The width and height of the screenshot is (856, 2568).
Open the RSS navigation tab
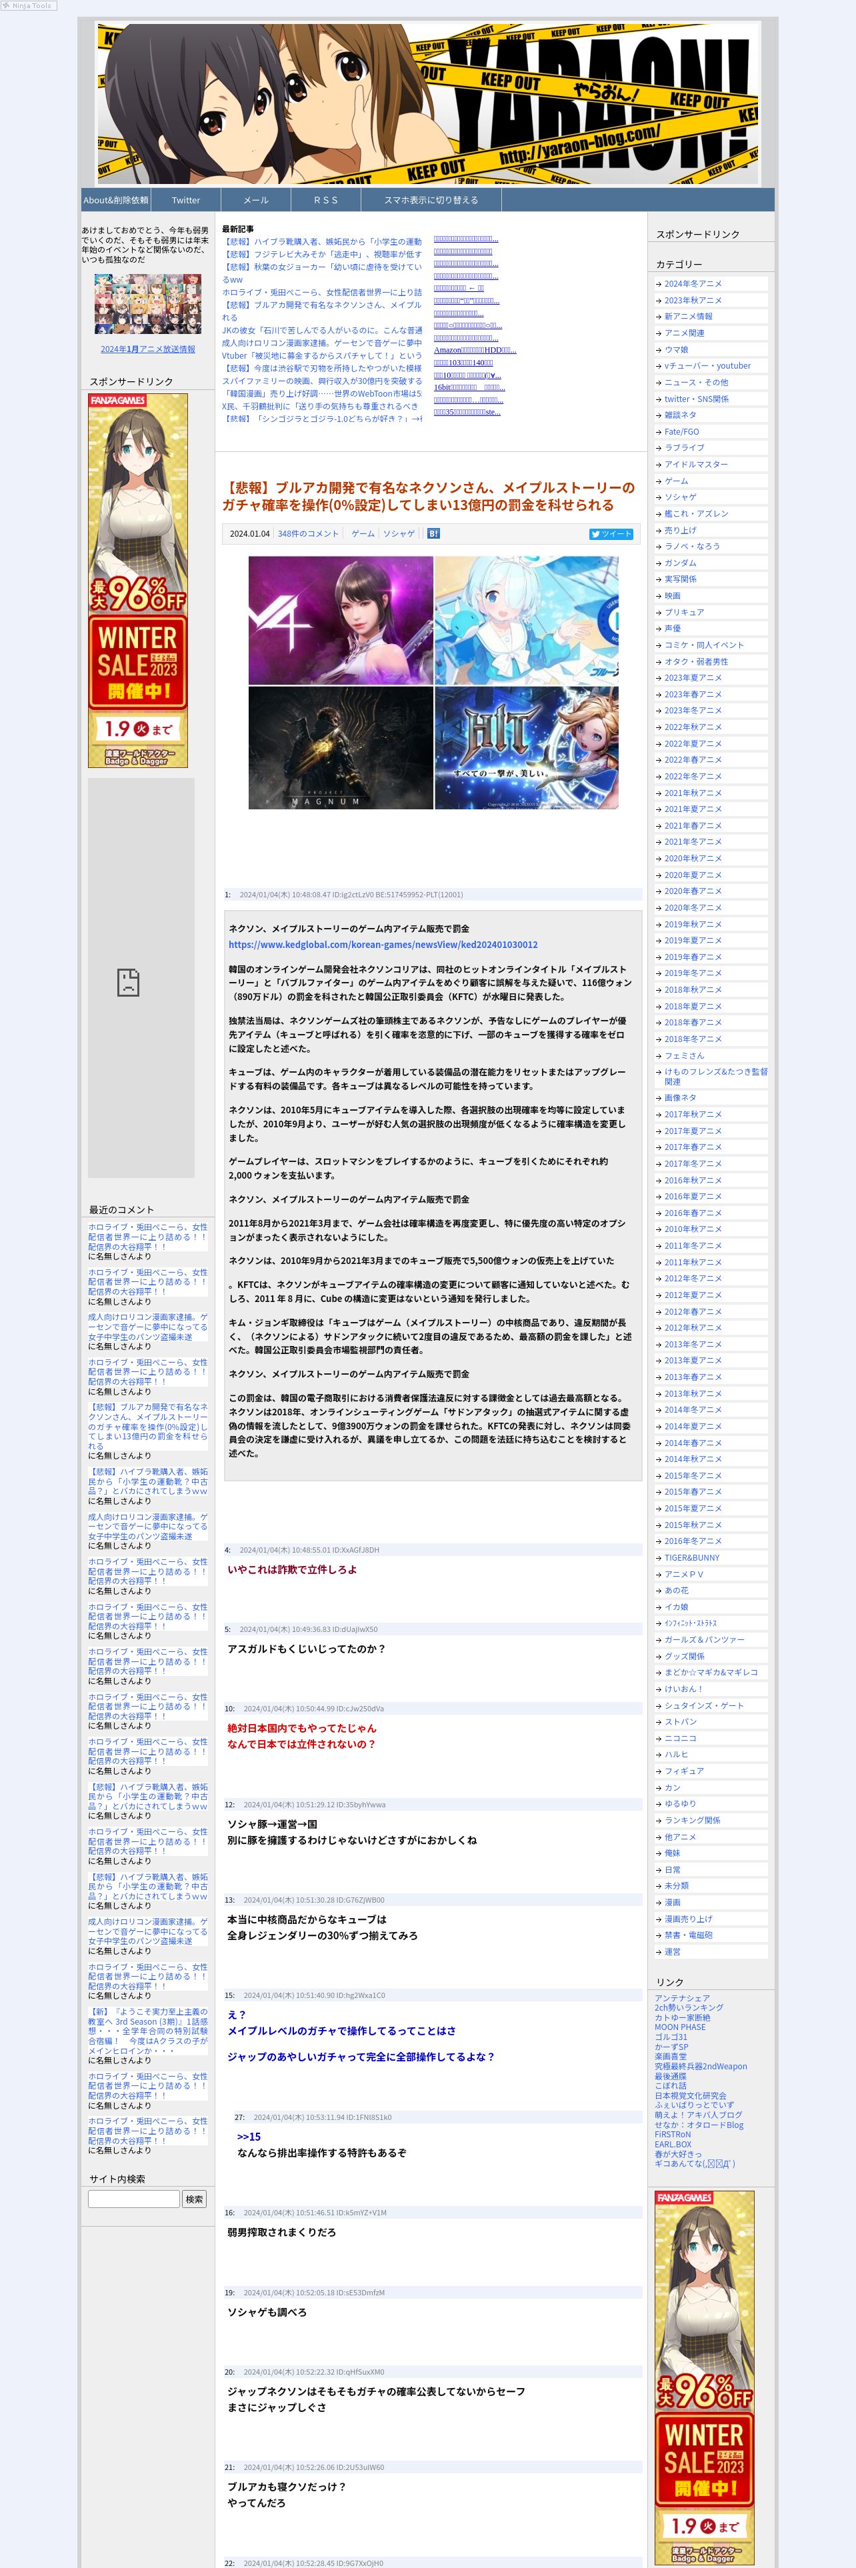tap(326, 199)
